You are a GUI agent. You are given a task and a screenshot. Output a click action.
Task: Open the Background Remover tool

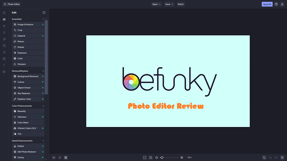tap(28, 76)
